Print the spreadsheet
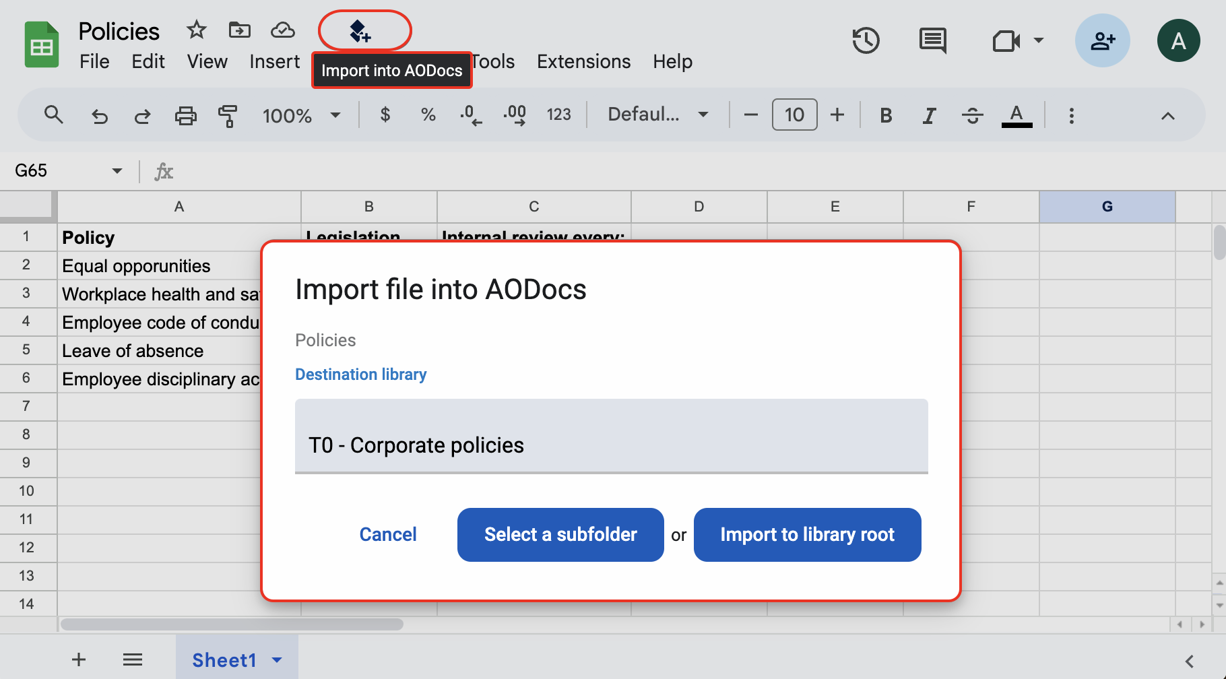Screen dimensions: 1226x679 [185, 116]
